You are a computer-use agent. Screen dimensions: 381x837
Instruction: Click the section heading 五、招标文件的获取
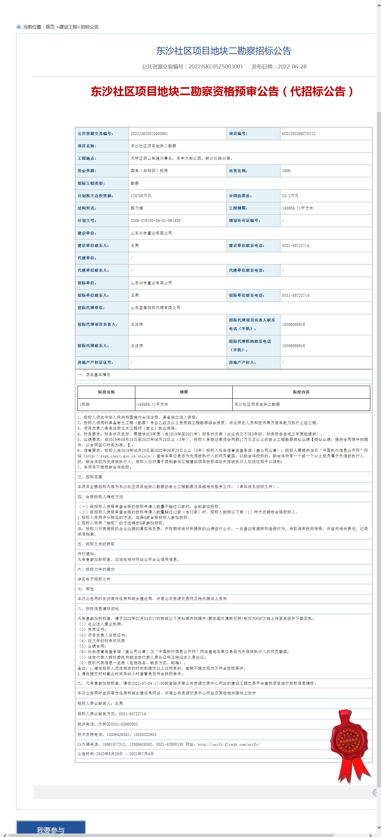pyautogui.click(x=96, y=544)
